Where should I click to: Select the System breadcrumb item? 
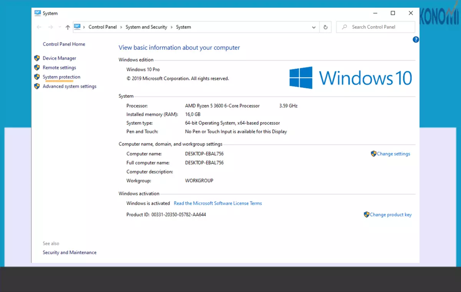tap(184, 27)
